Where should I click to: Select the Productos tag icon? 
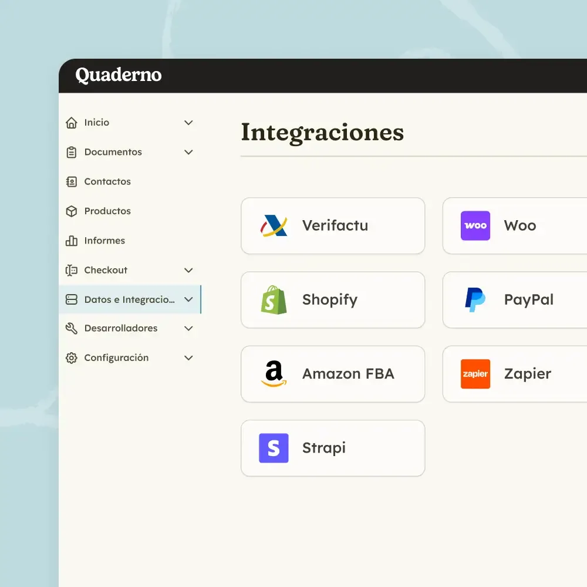[72, 211]
